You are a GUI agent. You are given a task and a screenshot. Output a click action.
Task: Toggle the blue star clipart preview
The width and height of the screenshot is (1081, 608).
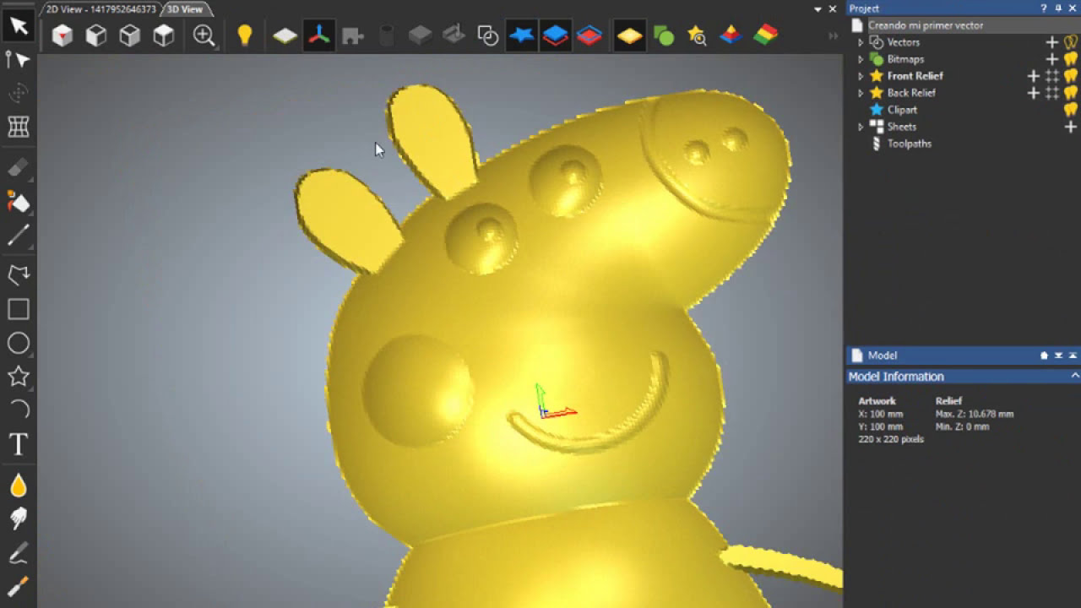tap(522, 35)
